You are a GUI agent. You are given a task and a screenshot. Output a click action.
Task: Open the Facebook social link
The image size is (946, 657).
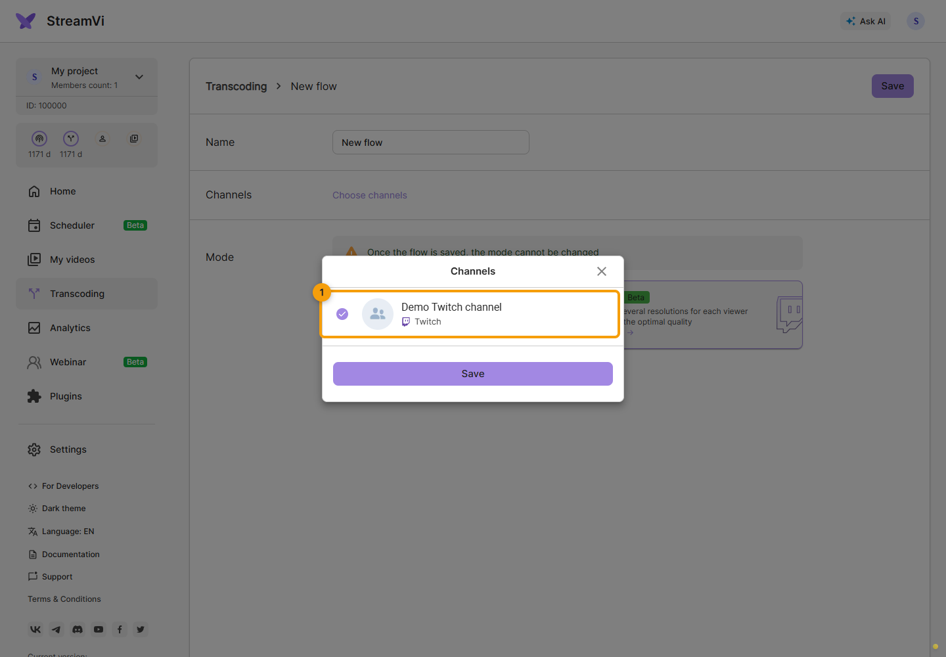pos(120,629)
